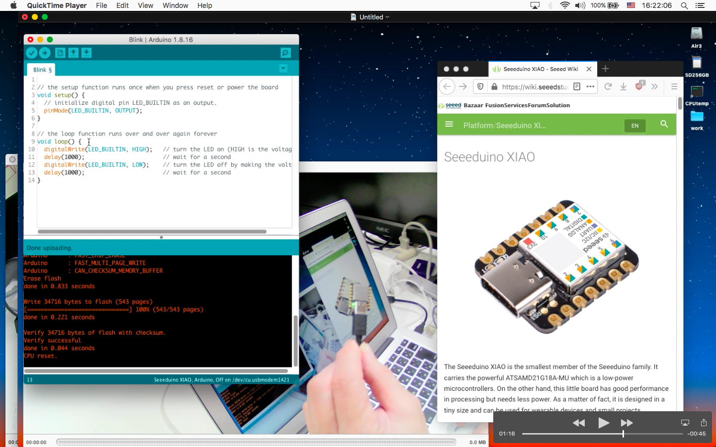This screenshot has width=716, height=447.
Task: Open the wiki navigation hamburger drawer
Action: coord(449,124)
